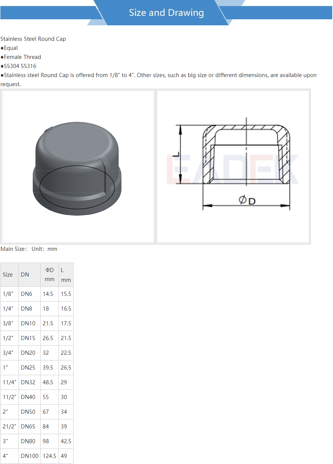Click the 'L mm' column header
This screenshot has height=464, width=333.
[x=66, y=275]
